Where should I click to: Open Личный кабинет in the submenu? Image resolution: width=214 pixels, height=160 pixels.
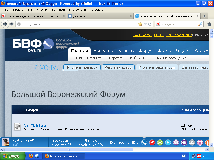pyautogui.click(x=89, y=58)
